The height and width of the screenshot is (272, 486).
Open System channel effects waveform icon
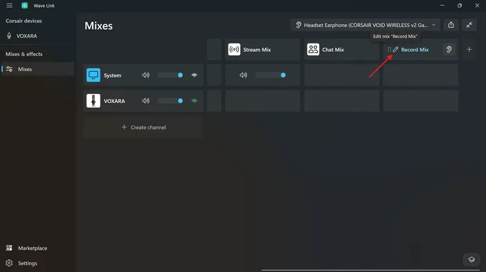pyautogui.click(x=194, y=75)
